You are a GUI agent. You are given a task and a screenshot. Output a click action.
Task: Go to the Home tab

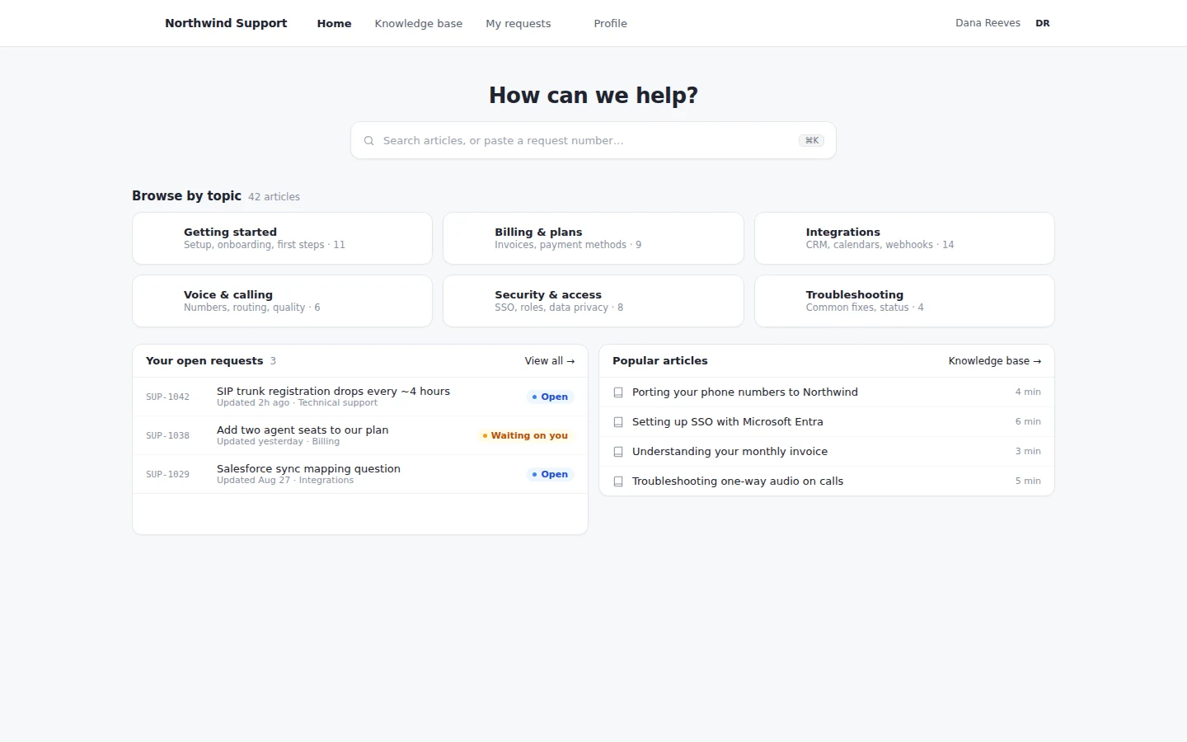334,23
